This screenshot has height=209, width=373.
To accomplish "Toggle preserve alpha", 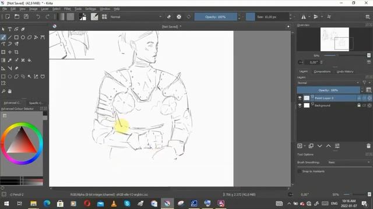I will 179,17.
